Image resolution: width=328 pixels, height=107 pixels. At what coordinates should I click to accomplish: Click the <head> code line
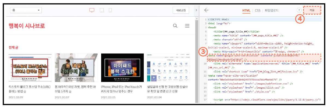click(212, 27)
